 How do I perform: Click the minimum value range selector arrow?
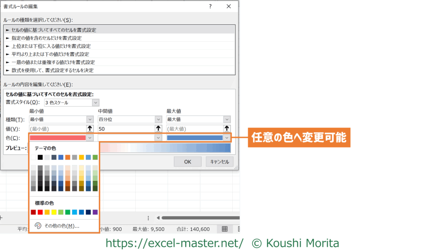point(89,129)
